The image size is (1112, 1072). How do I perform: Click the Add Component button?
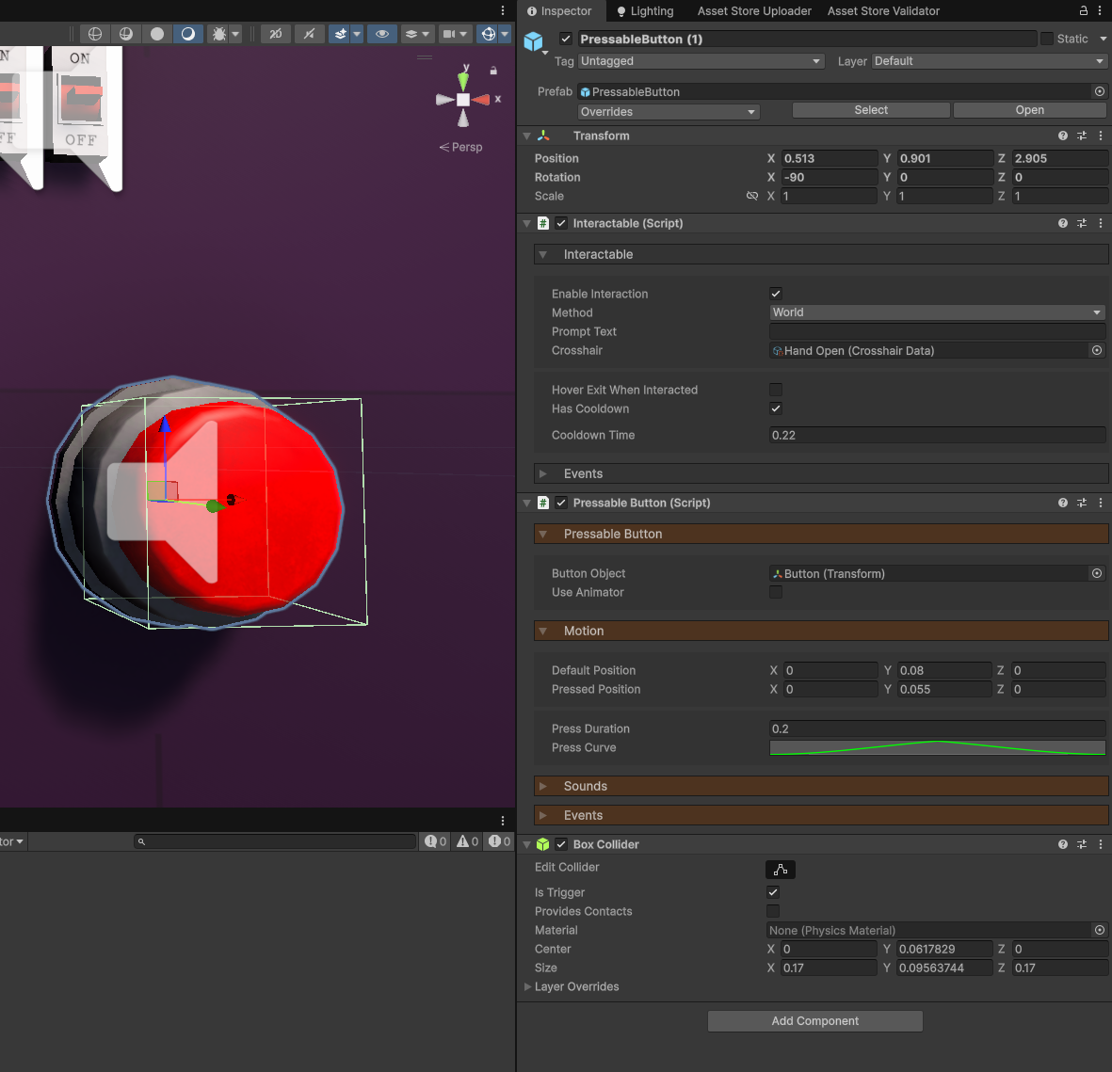pos(814,1021)
